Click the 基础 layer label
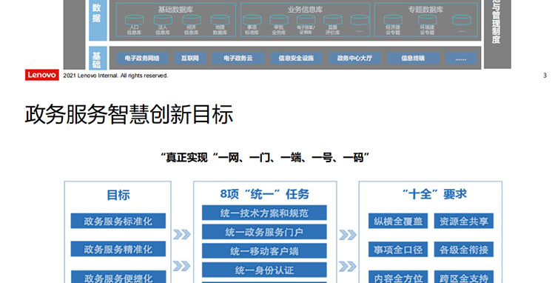 tap(98, 59)
